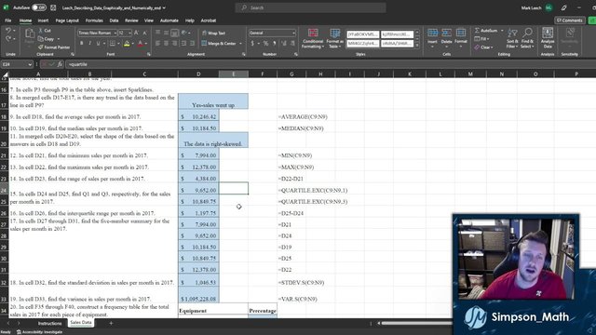Switch to the Page Layout tab
The width and height of the screenshot is (596, 335).
pyautogui.click(x=67, y=20)
